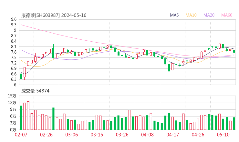This screenshot has width=239, height=142.
Task: Click the 6万 volume axis label
Action: point(13,116)
